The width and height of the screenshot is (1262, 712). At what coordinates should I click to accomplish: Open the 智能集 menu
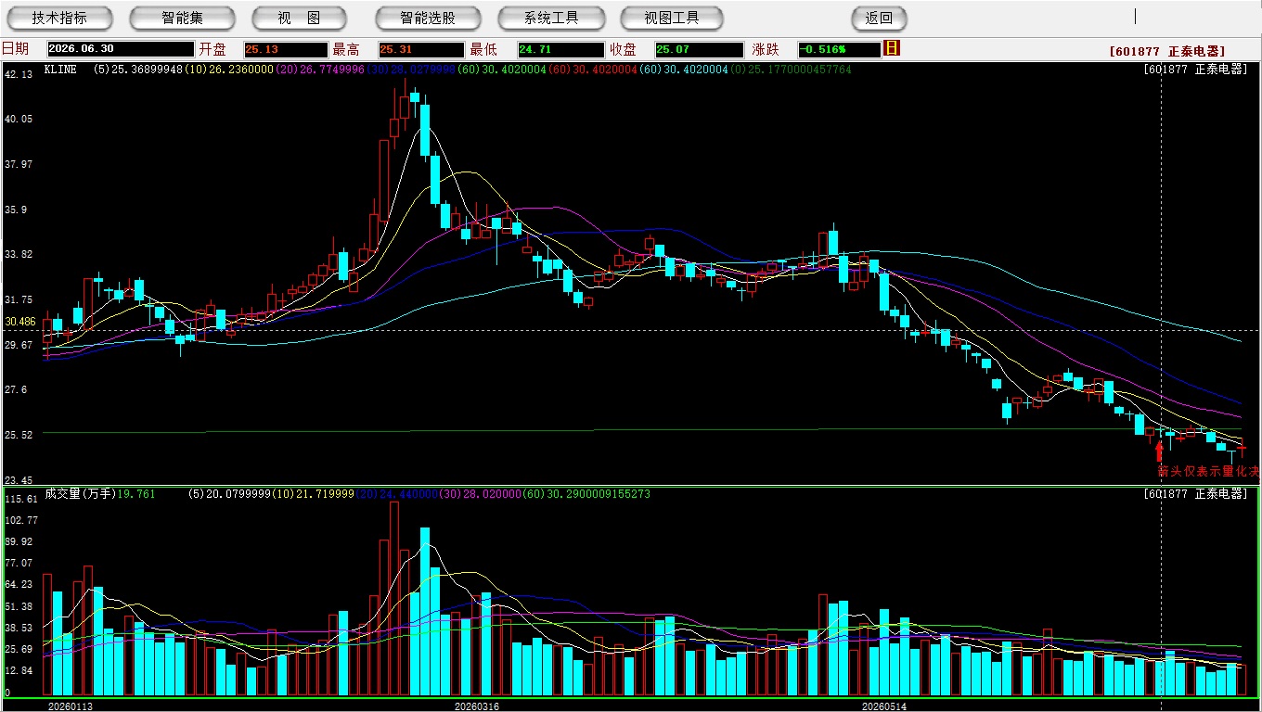point(182,18)
